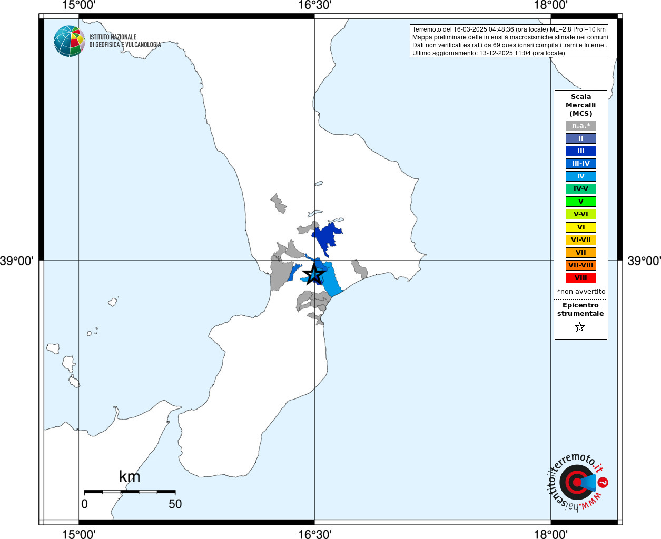Click the Terremoto del 16-03-2025 info line
The height and width of the screenshot is (539, 661).
pos(509,29)
